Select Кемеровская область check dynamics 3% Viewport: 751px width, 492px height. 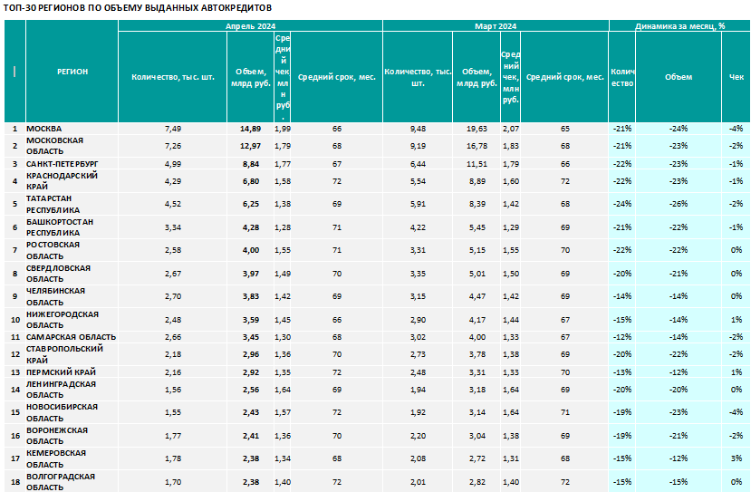737,458
